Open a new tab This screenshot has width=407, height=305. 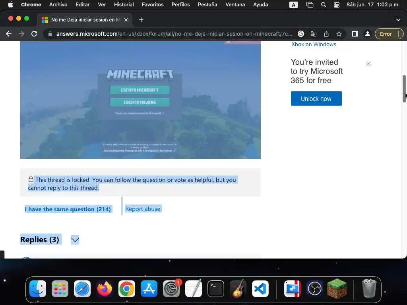point(141,20)
